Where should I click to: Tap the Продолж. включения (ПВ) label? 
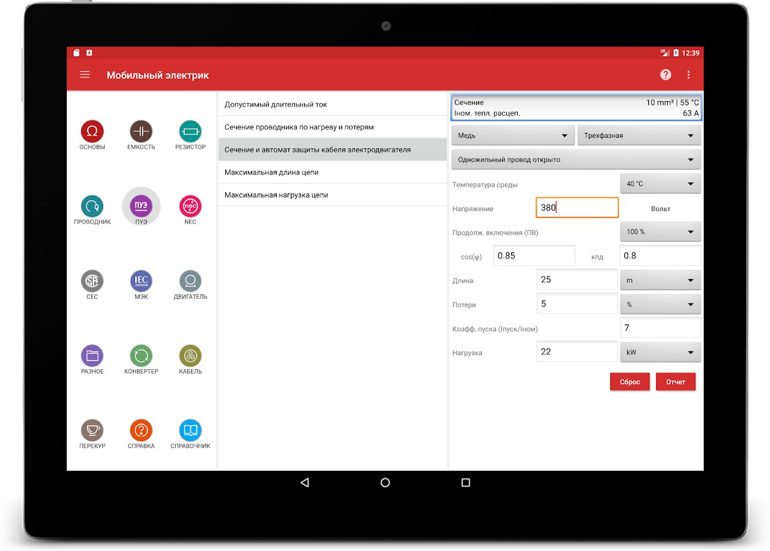click(x=495, y=233)
